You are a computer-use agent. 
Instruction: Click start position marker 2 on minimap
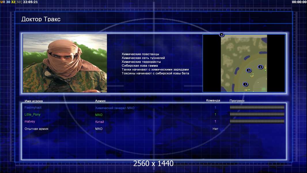tap(260, 67)
